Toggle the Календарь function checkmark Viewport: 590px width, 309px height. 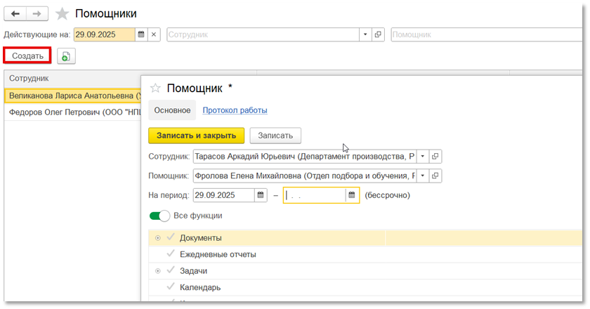pyautogui.click(x=170, y=287)
